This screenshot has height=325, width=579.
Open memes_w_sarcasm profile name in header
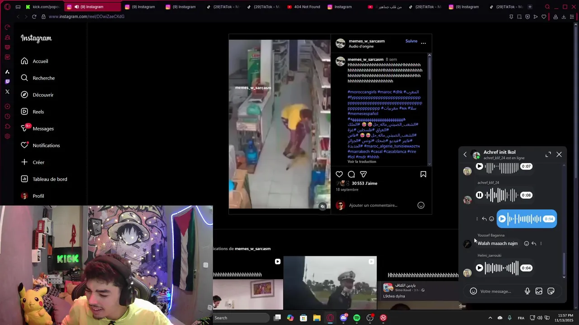[366, 41]
